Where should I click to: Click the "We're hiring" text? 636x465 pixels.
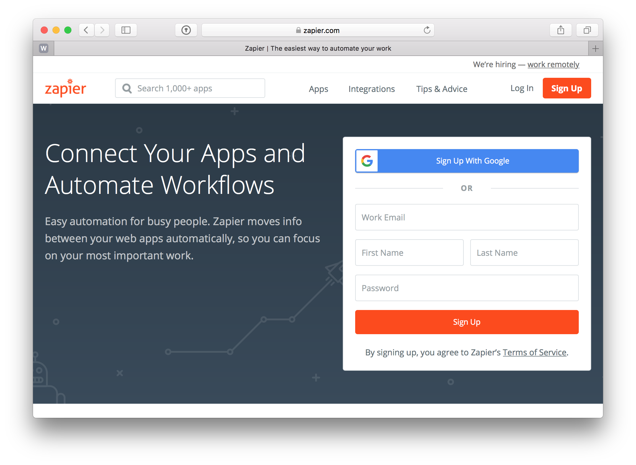494,65
